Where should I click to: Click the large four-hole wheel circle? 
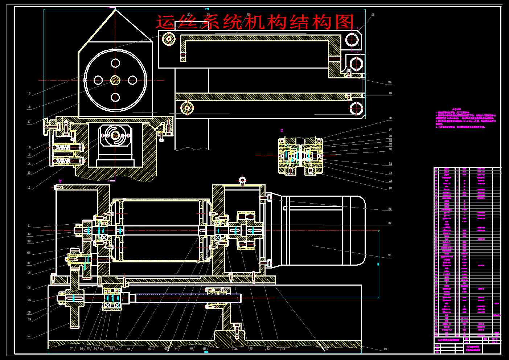click(115, 80)
